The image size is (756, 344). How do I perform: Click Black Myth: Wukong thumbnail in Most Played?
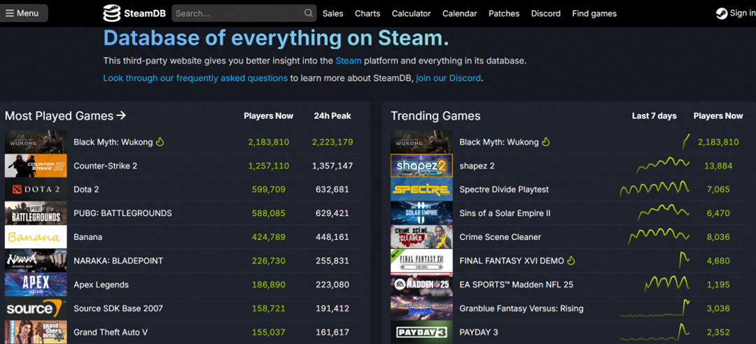36,142
